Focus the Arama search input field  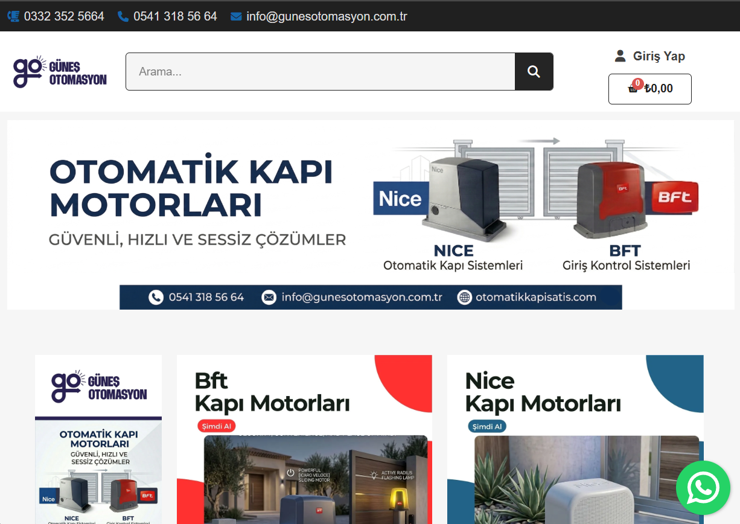(321, 72)
